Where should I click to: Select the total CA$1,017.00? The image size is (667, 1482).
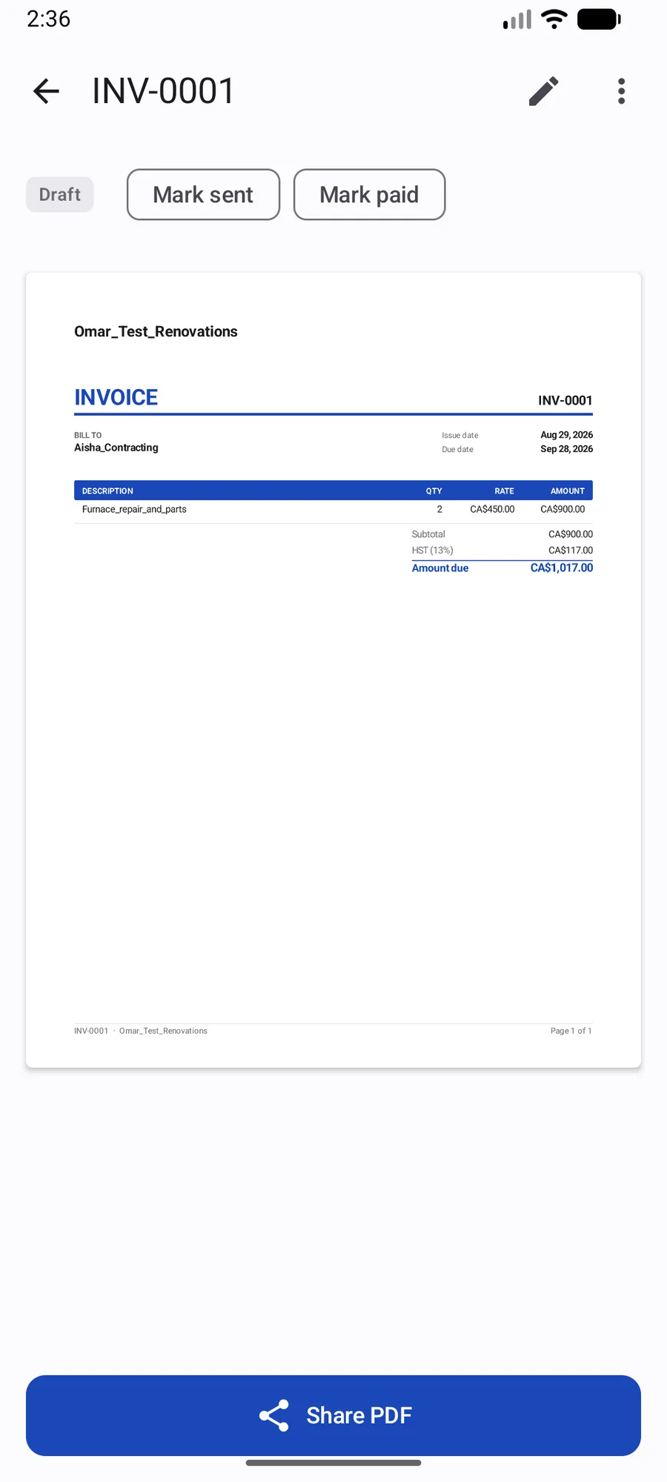pos(562,568)
